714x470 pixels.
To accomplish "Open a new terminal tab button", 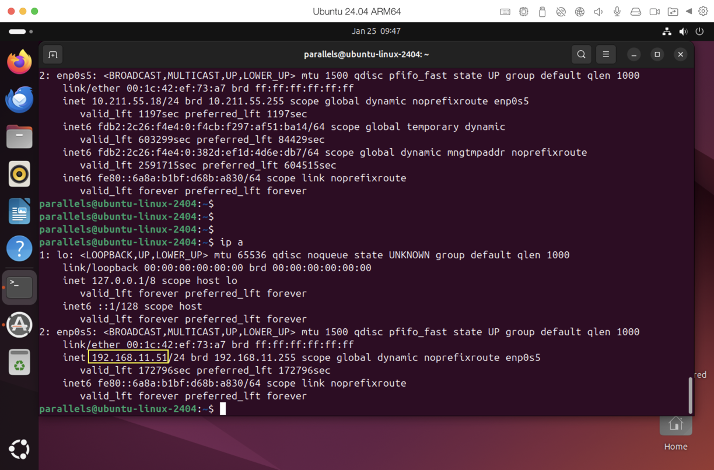I will (53, 54).
